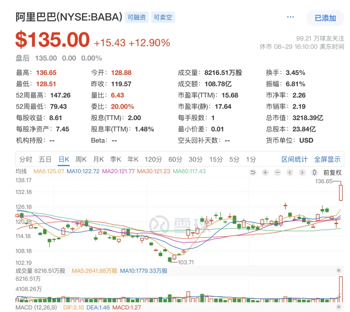The width and height of the screenshot is (350, 312).
Task: Move chart left with the left chevron icon
Action: coord(290,172)
